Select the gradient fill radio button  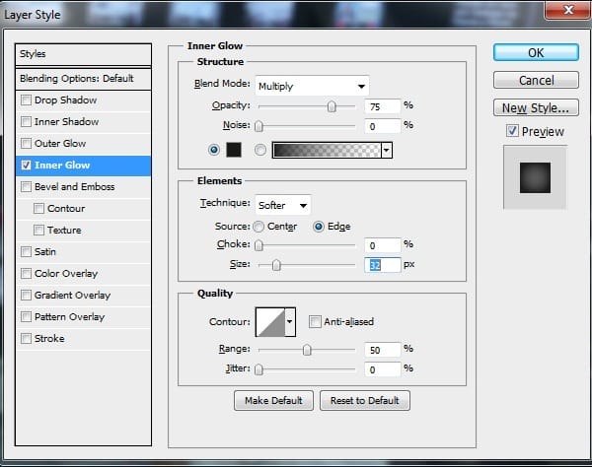tap(260, 150)
